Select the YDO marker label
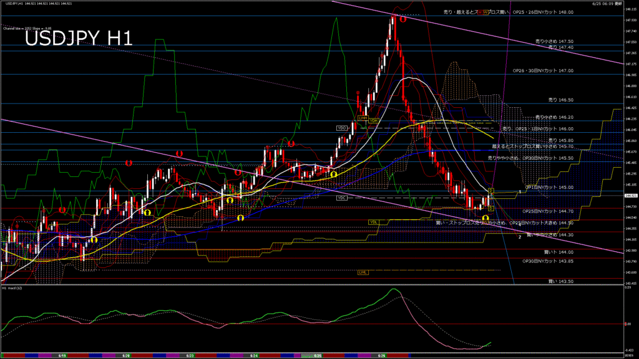639x359 pixels. click(341, 128)
